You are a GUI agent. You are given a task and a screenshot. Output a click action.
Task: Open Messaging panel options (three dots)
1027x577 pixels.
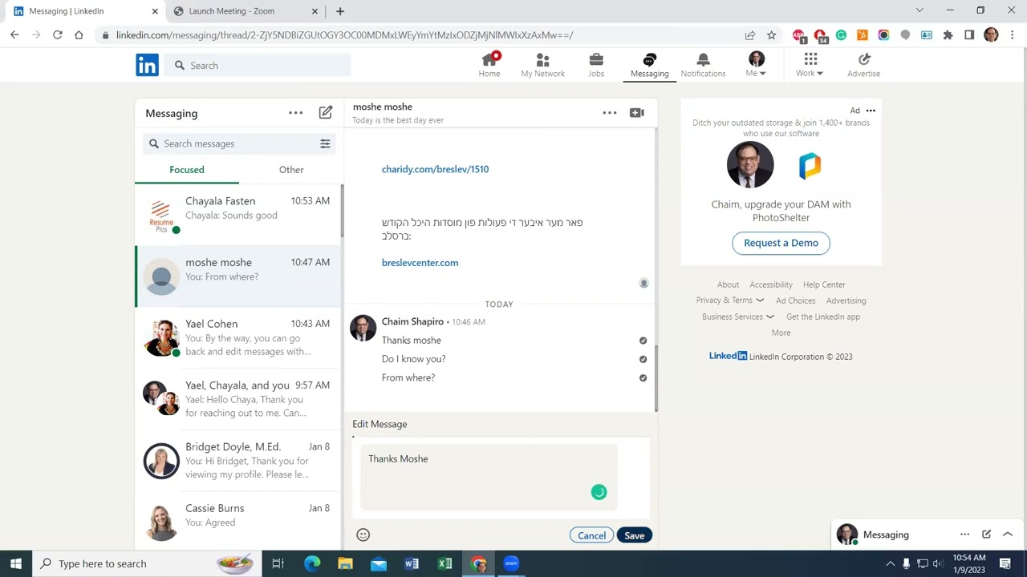pyautogui.click(x=295, y=113)
